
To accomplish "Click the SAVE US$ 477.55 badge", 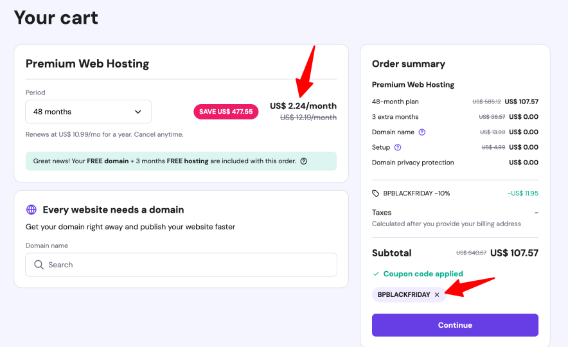I will [226, 112].
